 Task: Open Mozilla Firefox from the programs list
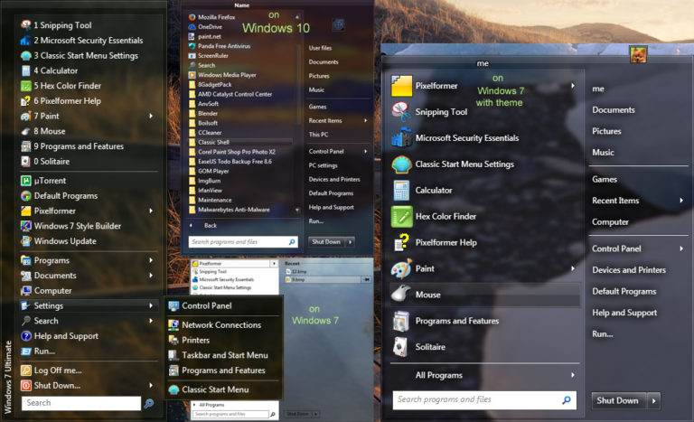coord(217,17)
